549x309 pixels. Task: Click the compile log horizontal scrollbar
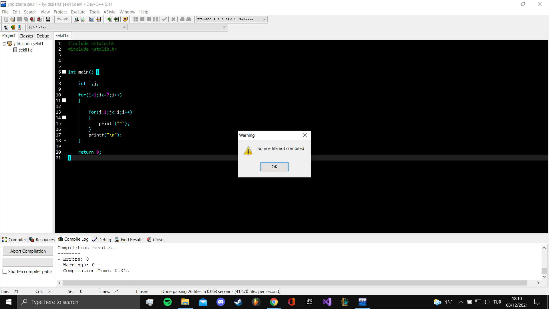pyautogui.click(x=295, y=283)
